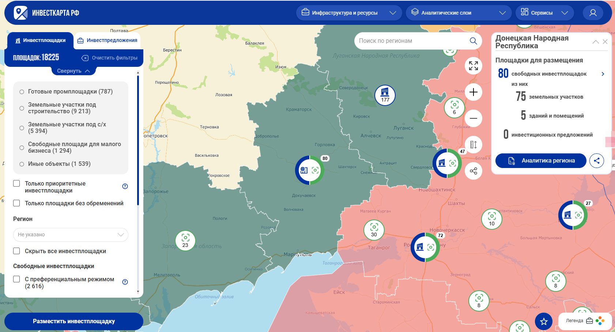
Task: Select Земельные участки под строительство radio
Action: (x=22, y=108)
